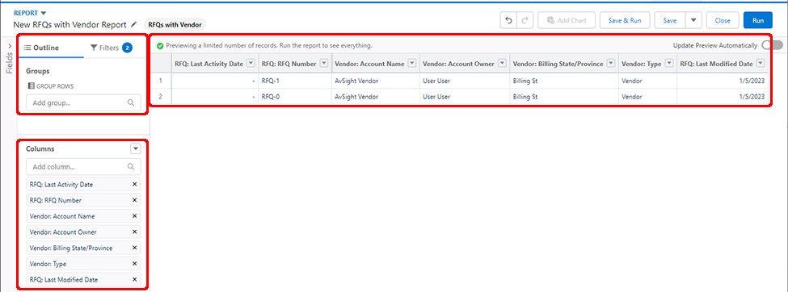Click the Add Chart button
The image size is (788, 292).
pyautogui.click(x=567, y=21)
